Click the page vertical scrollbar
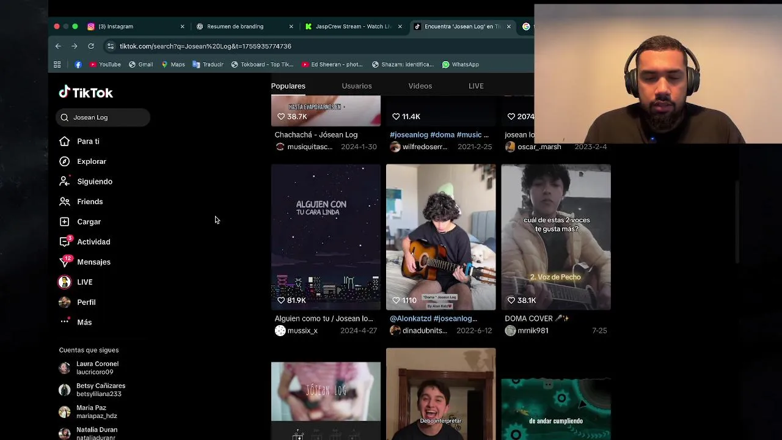The width and height of the screenshot is (782, 440). pos(737,222)
